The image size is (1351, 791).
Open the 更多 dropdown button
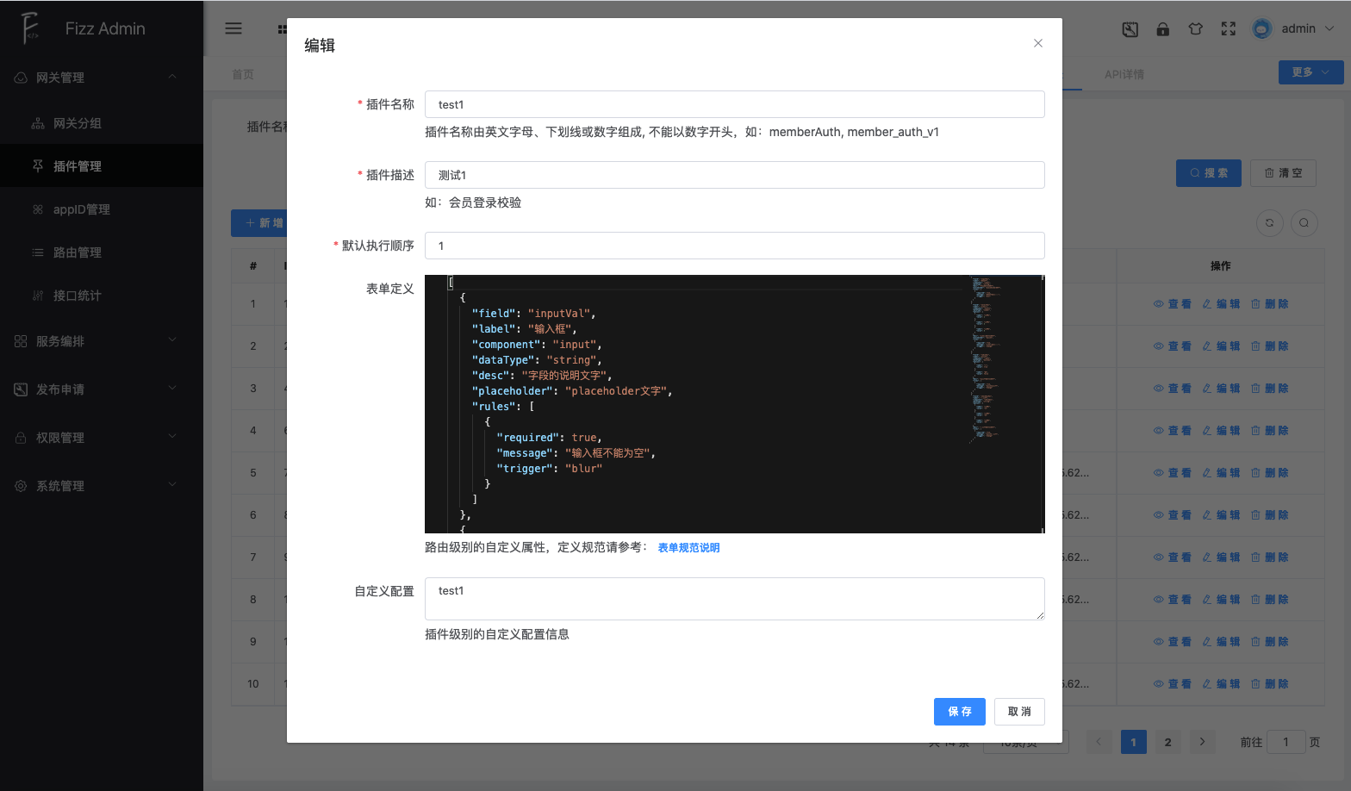[x=1310, y=72]
